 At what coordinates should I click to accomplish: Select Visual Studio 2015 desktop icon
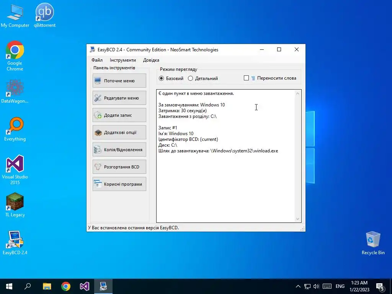tap(15, 170)
